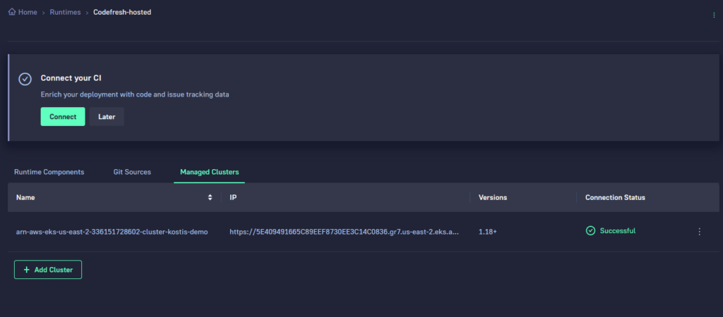Open the Runtimes breadcrumb link
This screenshot has height=317, width=723.
[x=64, y=13]
